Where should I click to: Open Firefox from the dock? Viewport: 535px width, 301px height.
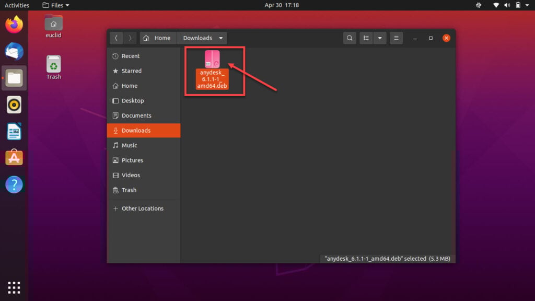(14, 25)
